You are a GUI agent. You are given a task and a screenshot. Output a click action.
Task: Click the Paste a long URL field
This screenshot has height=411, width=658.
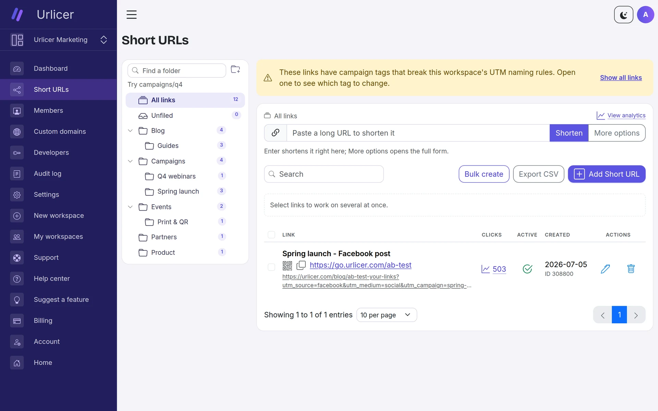(418, 133)
